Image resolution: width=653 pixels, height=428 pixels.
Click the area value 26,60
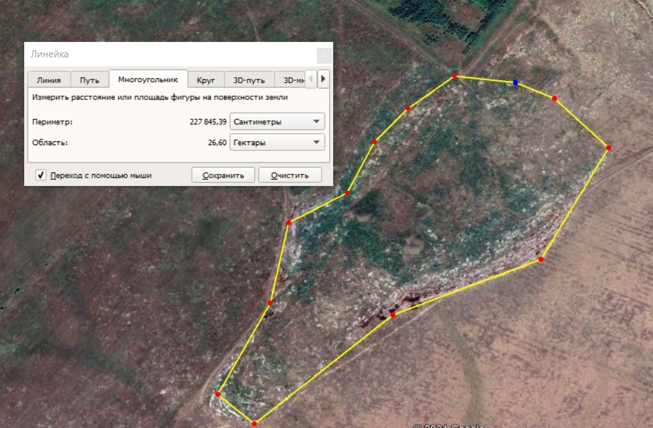click(217, 143)
